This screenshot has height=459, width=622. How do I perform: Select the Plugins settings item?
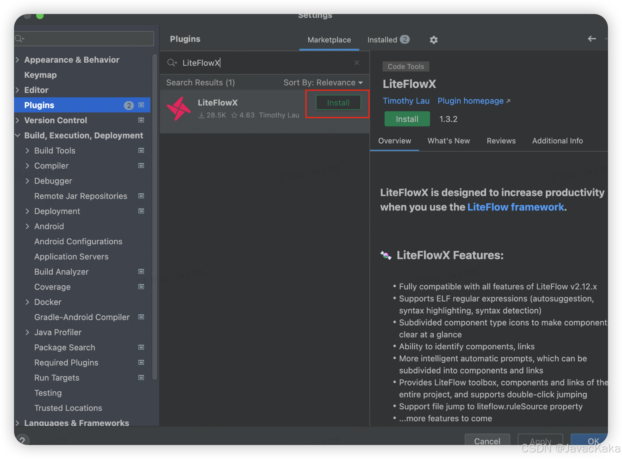tap(83, 105)
